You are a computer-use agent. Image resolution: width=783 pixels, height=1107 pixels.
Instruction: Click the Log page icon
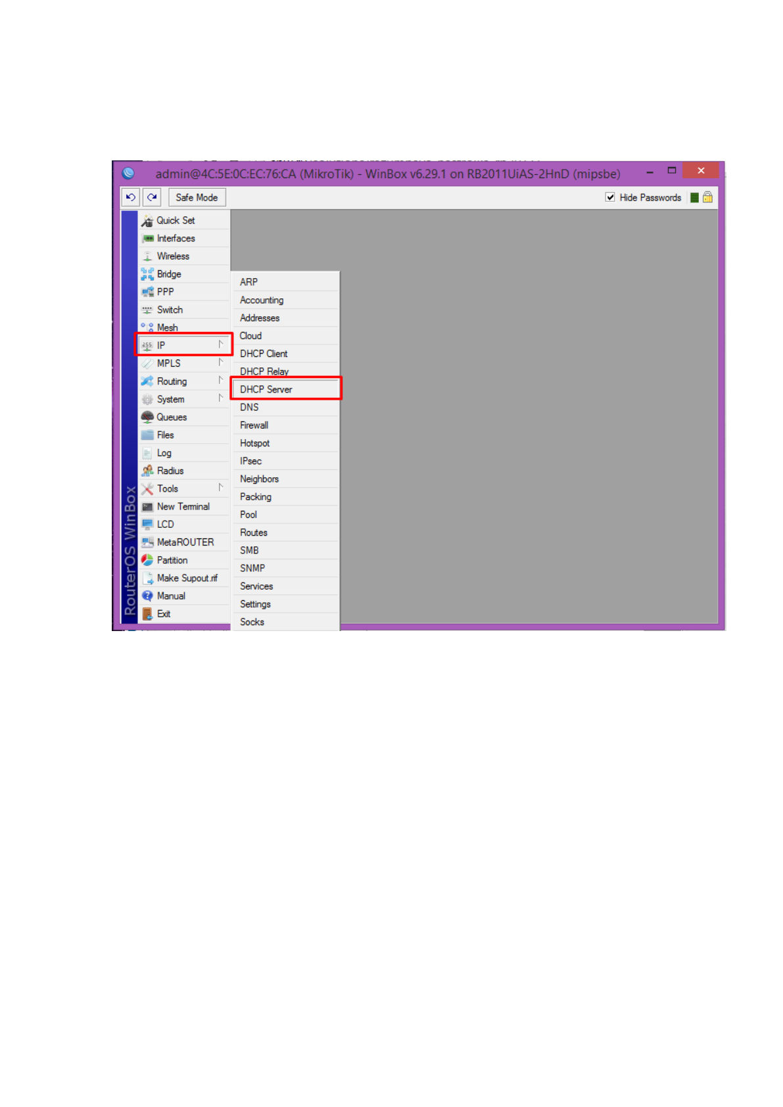[147, 453]
